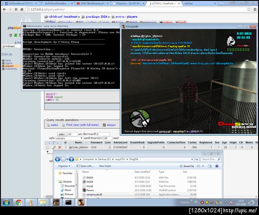The image size is (259, 215).
Task: Expand Libraries in Explorer navigation pane
Action: [65, 181]
